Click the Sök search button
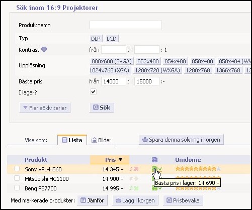The image size is (252, 210). 102,108
